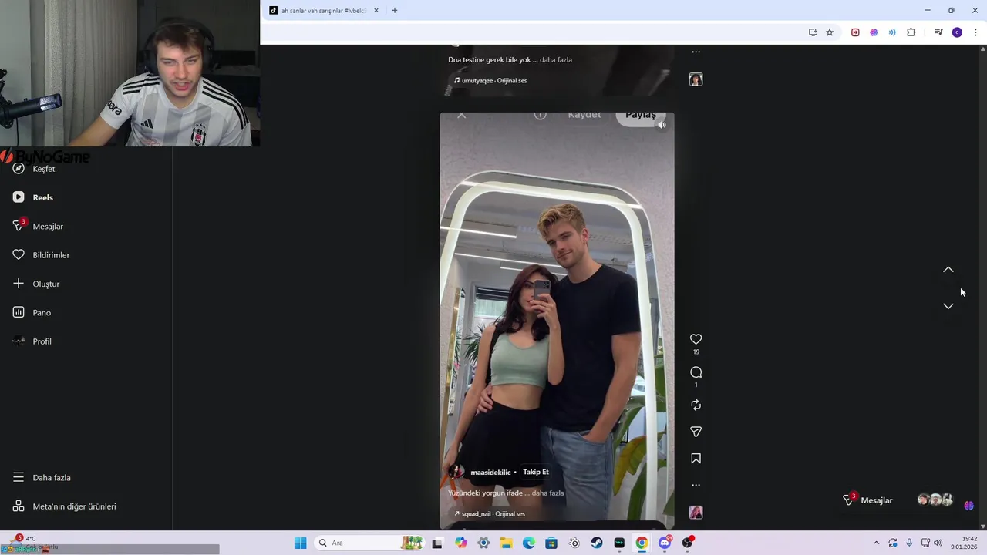
Task: Go to Reels in sidebar
Action: point(33,197)
